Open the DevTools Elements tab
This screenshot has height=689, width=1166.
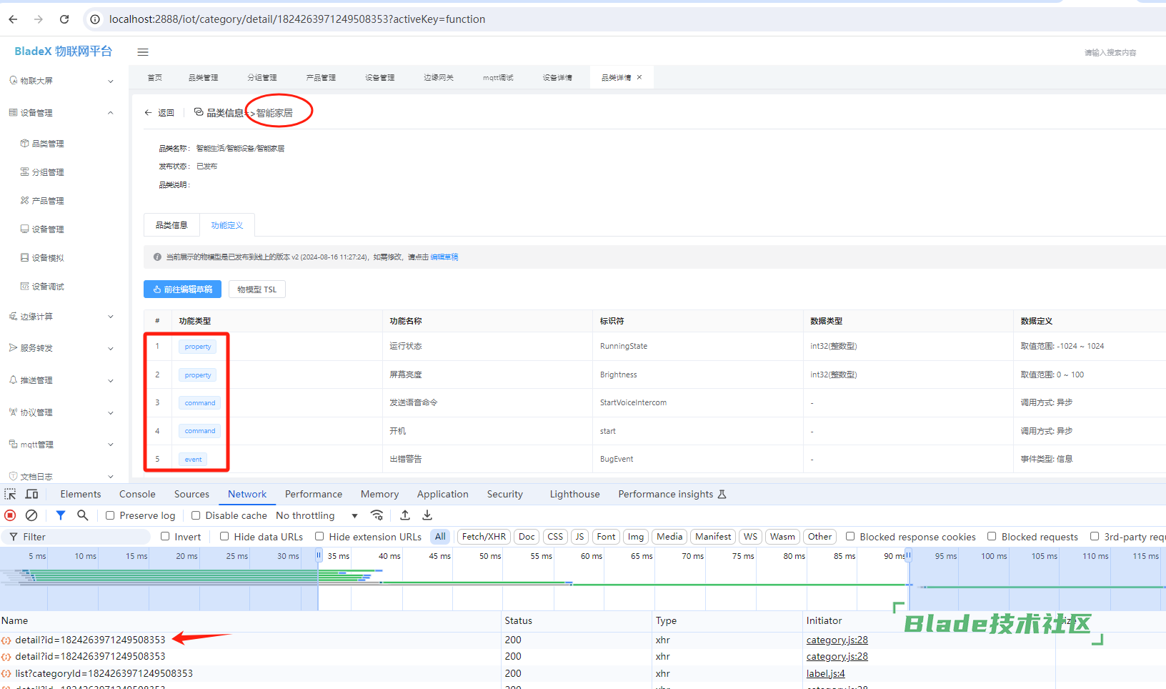click(x=81, y=494)
